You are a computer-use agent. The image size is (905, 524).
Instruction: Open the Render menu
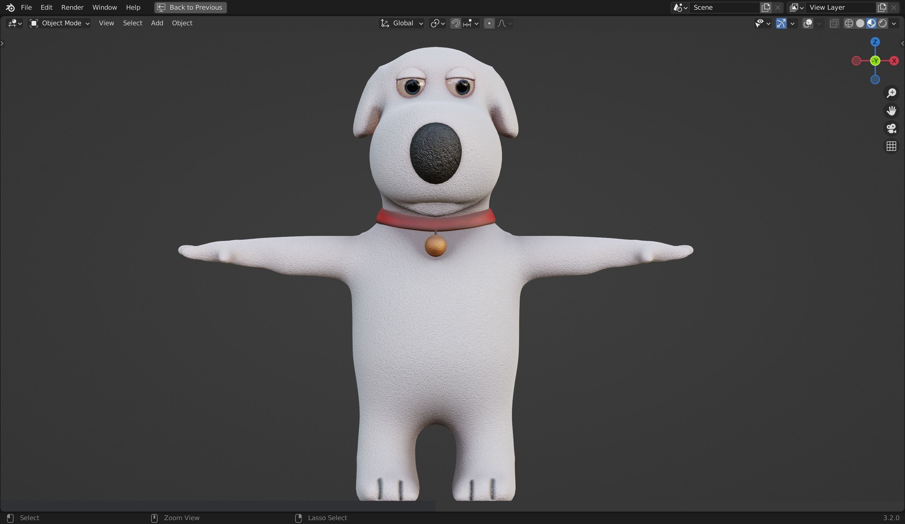(x=72, y=8)
